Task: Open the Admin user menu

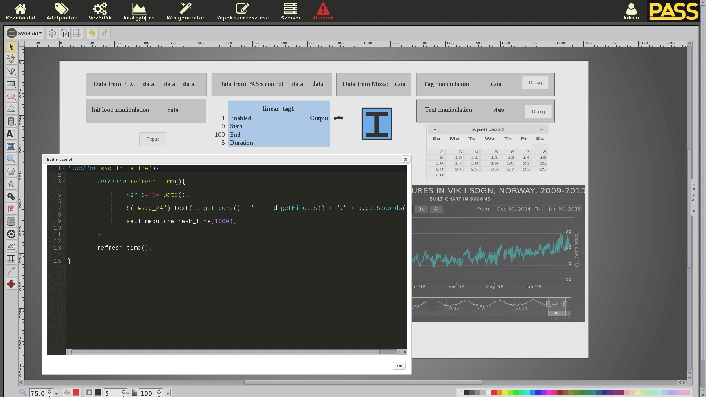Action: click(631, 11)
